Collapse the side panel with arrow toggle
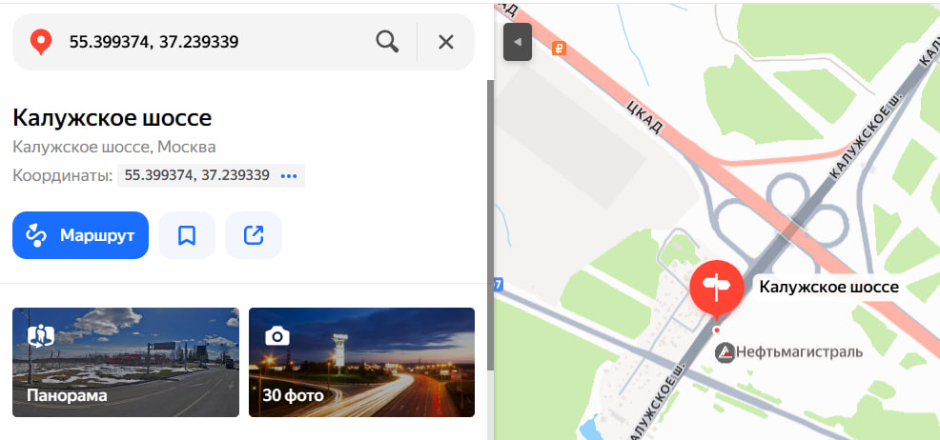Screen dimensions: 940x440 (518, 42)
